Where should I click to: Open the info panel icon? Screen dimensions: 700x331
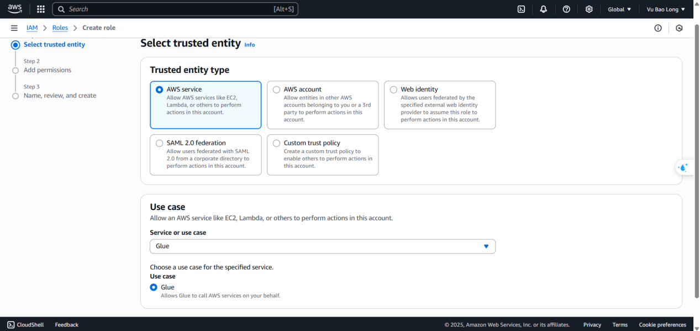[658, 28]
